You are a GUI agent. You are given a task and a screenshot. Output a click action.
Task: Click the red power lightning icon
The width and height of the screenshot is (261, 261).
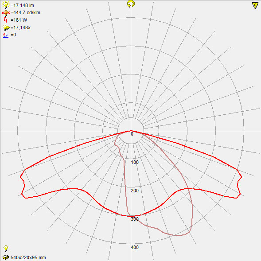pyautogui.click(x=6, y=20)
